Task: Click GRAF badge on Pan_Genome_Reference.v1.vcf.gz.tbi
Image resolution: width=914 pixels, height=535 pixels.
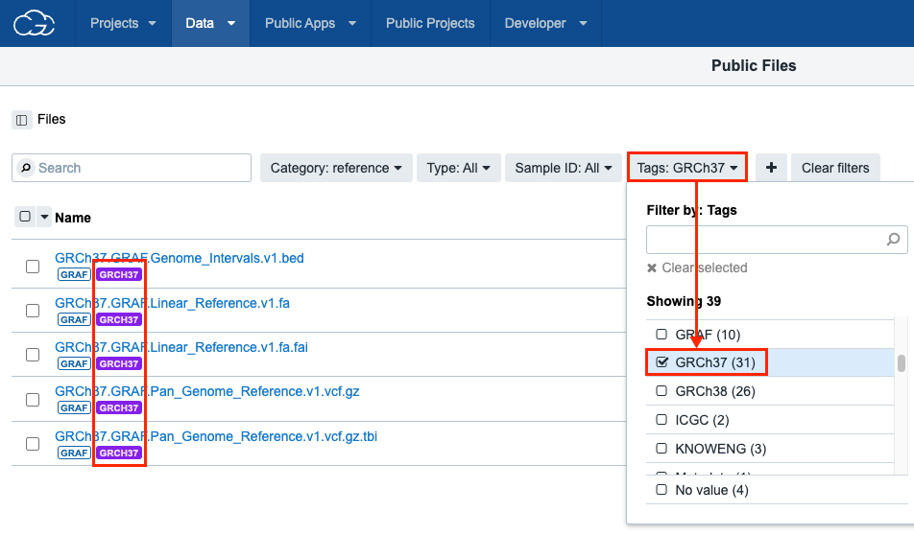Action: (74, 453)
